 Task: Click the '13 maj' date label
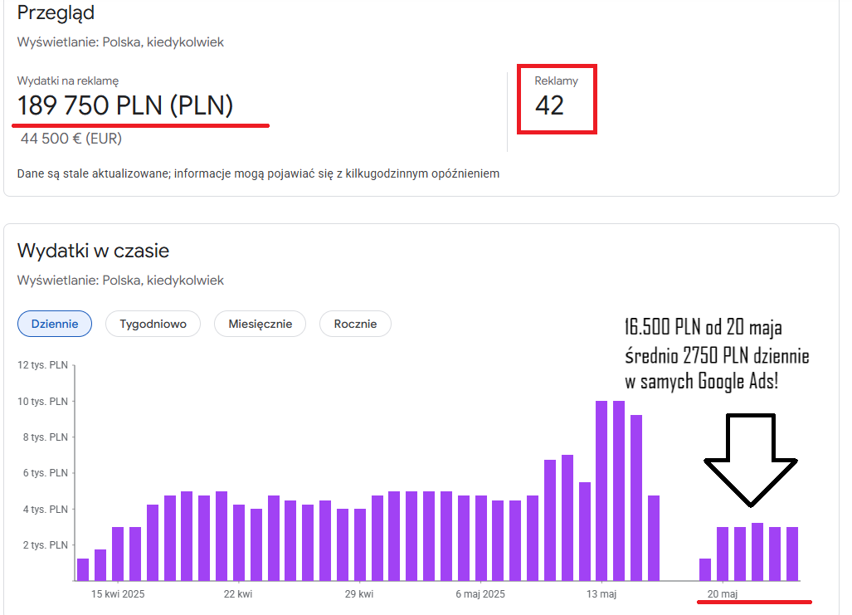point(601,593)
